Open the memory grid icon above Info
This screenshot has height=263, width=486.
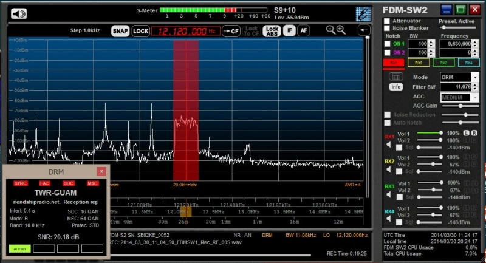[x=396, y=77]
